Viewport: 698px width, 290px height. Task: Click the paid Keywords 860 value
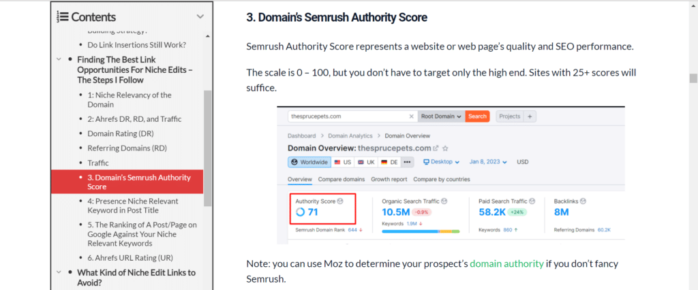click(507, 230)
